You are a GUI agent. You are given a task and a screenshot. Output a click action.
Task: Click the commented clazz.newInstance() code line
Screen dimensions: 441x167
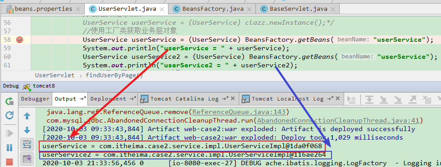click(209, 22)
